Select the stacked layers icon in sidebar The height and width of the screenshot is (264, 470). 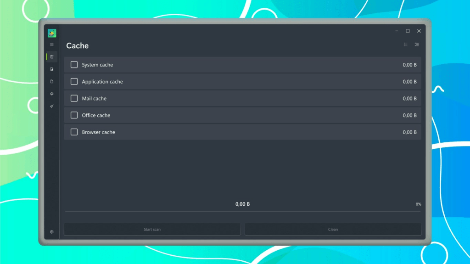tap(52, 94)
